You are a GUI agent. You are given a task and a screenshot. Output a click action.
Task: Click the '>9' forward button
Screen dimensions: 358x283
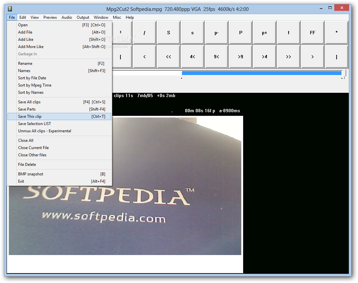point(241,57)
